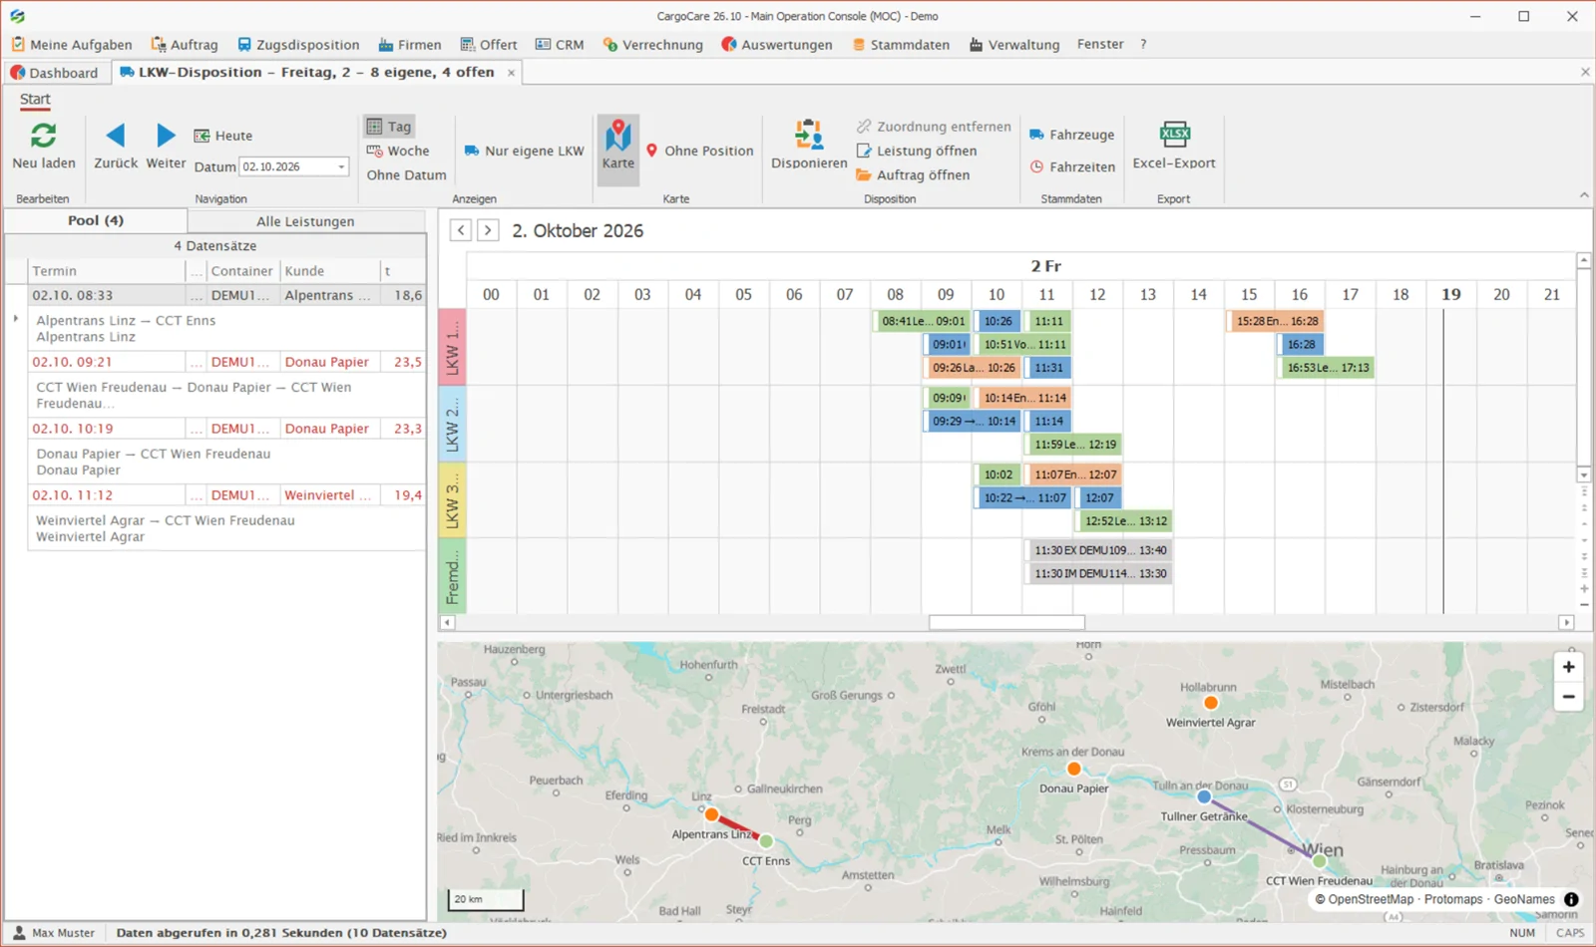Export schedule via Excel-Export

pyautogui.click(x=1174, y=146)
